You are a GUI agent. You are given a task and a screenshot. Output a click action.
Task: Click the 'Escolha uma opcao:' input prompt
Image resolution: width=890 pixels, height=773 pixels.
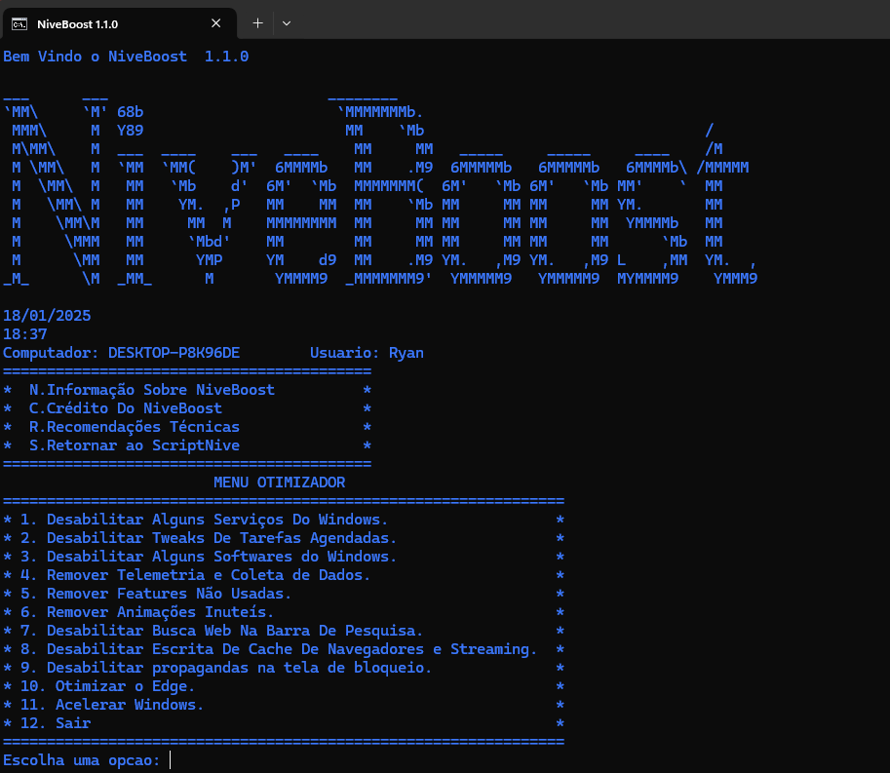[82, 760]
